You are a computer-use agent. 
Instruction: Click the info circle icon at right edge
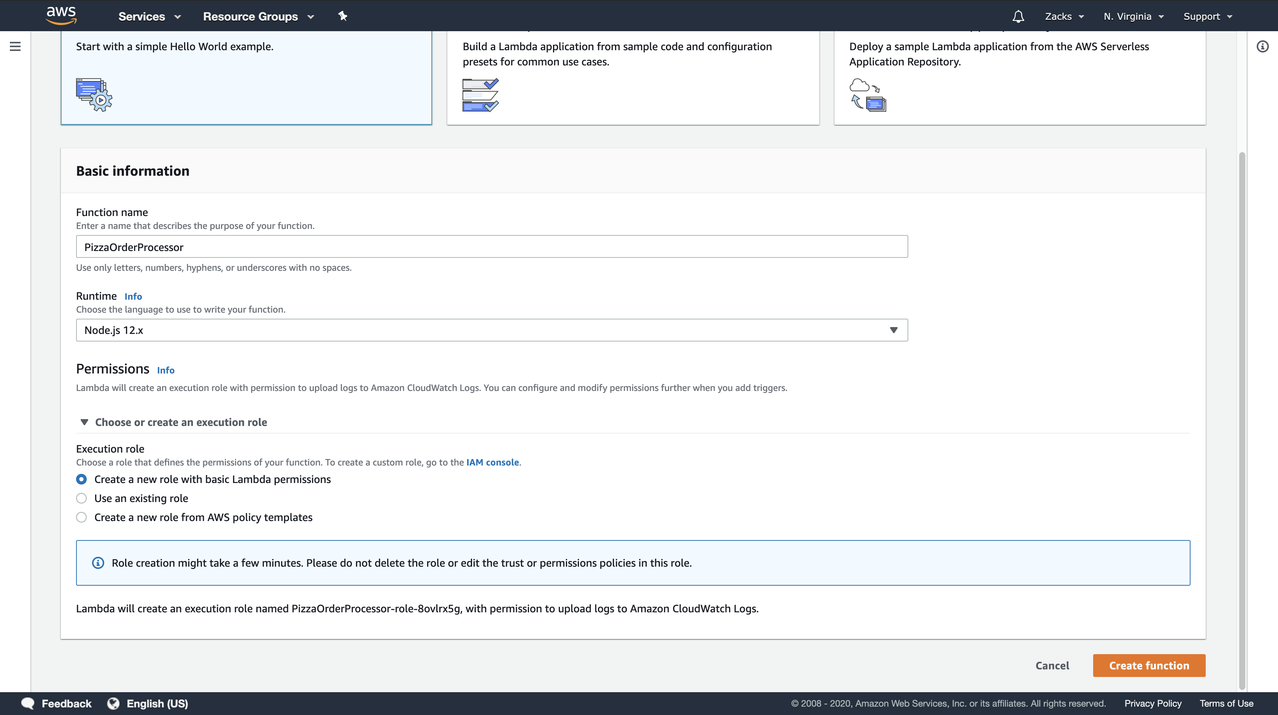1262,47
